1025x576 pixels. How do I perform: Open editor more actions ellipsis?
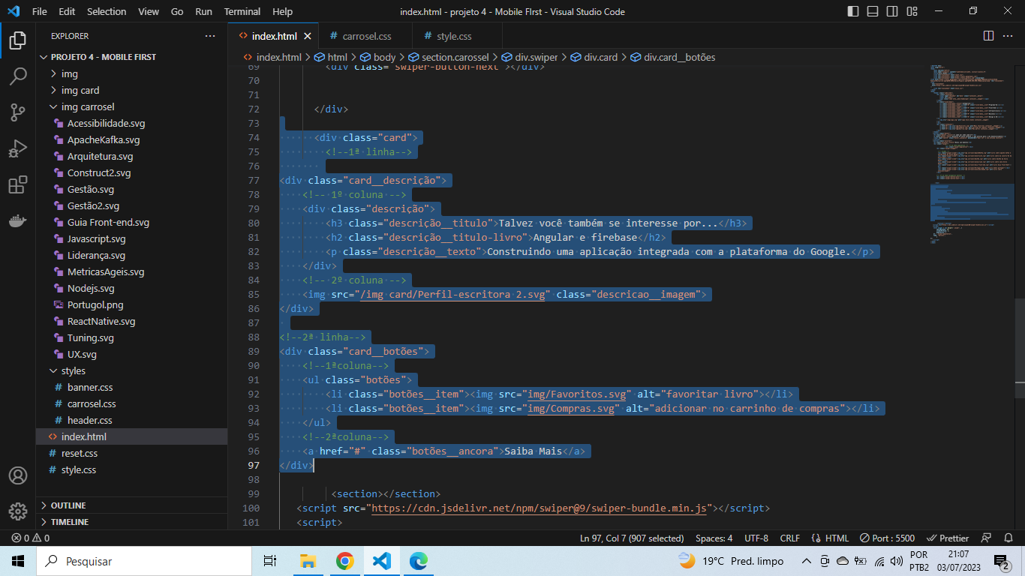pyautogui.click(x=1009, y=36)
